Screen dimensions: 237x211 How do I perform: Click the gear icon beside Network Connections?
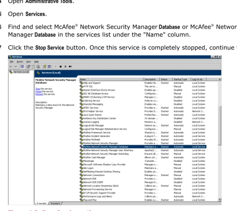pyautogui.click(x=81, y=175)
